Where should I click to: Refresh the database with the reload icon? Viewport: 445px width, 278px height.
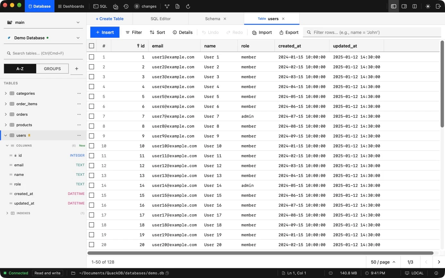click(188, 6)
